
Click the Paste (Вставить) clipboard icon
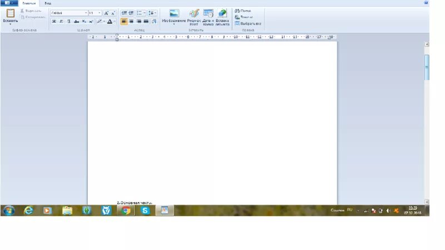(x=11, y=13)
